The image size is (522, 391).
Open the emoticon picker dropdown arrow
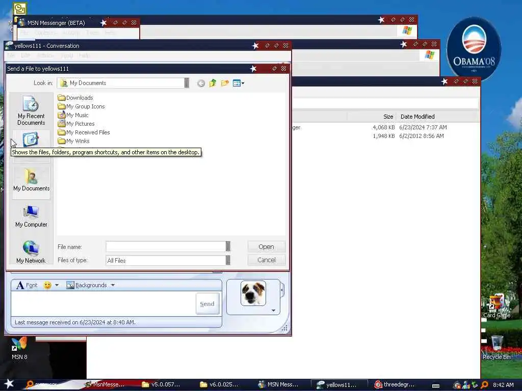tap(57, 285)
